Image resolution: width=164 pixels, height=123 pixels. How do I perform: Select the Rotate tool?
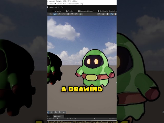[64, 14]
